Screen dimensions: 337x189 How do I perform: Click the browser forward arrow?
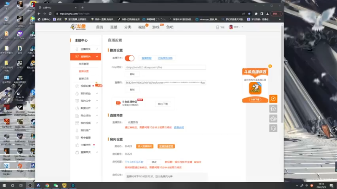tap(45, 13)
